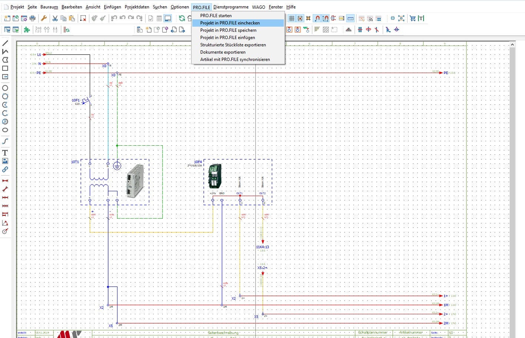Toggle the Ruler measurement display
The height and width of the screenshot is (338, 525).
[x=351, y=18]
